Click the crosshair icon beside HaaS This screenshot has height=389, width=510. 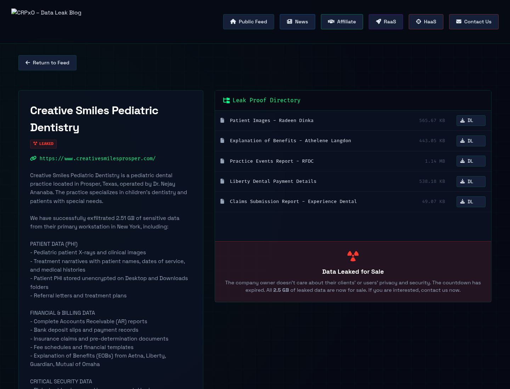pyautogui.click(x=419, y=22)
